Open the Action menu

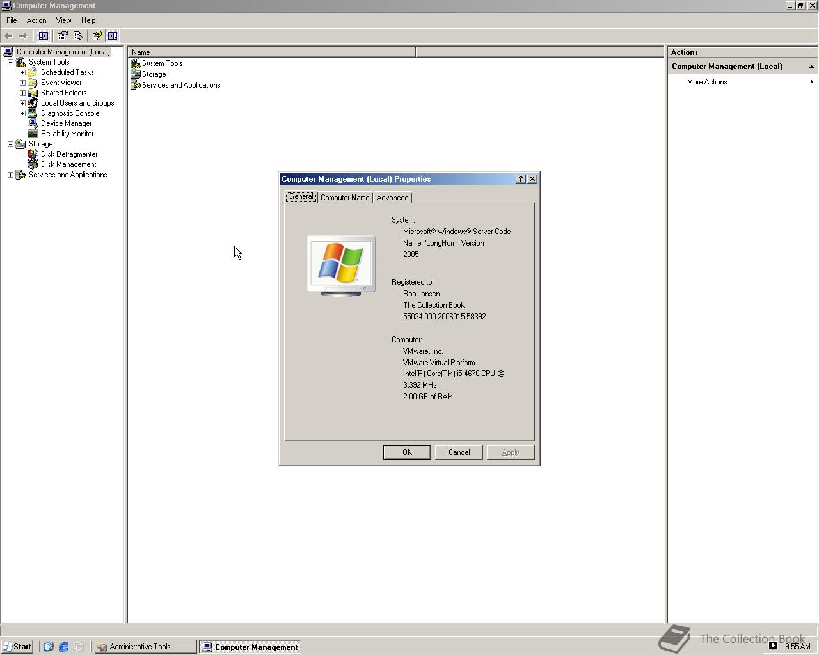[36, 20]
